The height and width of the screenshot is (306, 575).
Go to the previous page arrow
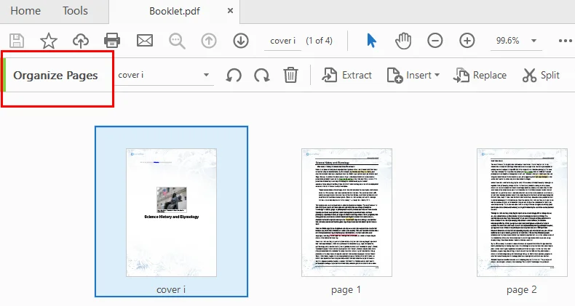click(209, 41)
